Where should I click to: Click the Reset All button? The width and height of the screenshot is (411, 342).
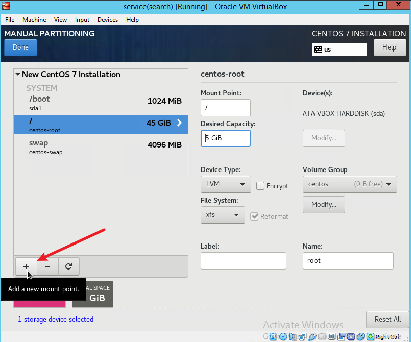388,319
